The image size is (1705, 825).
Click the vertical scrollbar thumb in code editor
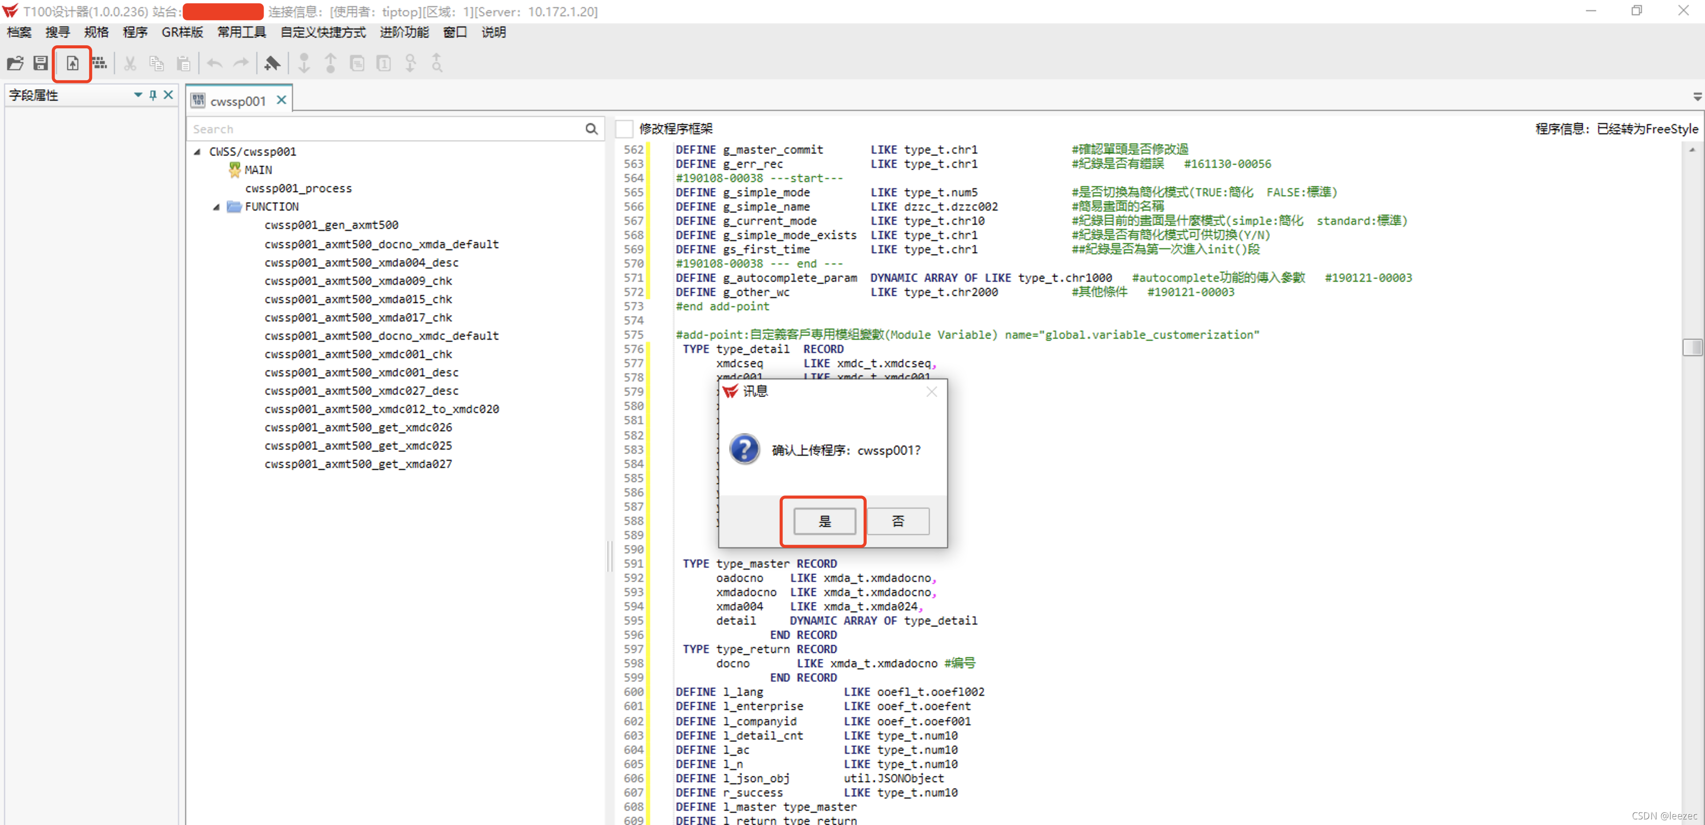point(1691,347)
